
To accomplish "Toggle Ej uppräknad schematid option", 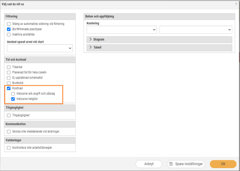I will (9, 78).
